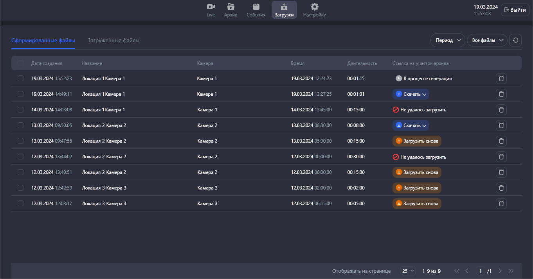Select the row created 13.03.2024 09:47:56

(20, 141)
